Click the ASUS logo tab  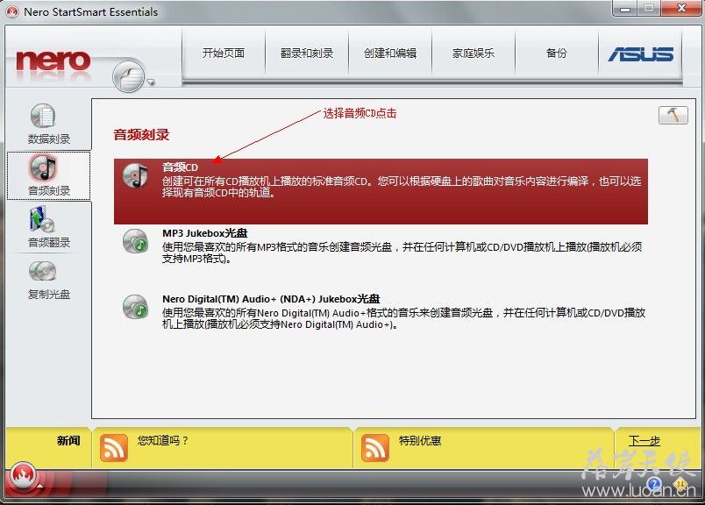[640, 53]
